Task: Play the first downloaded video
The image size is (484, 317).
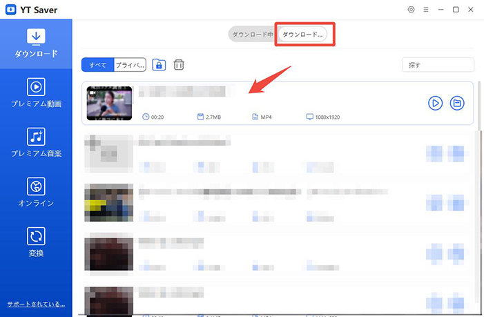Action: (x=435, y=103)
